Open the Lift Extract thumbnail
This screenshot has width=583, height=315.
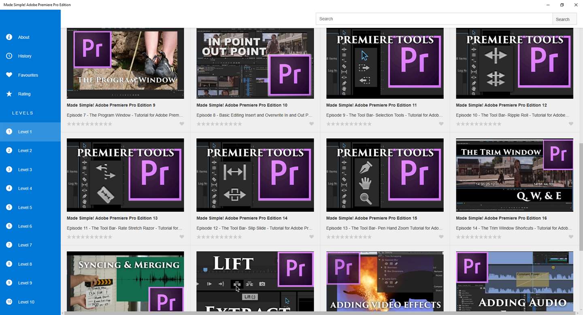255,281
